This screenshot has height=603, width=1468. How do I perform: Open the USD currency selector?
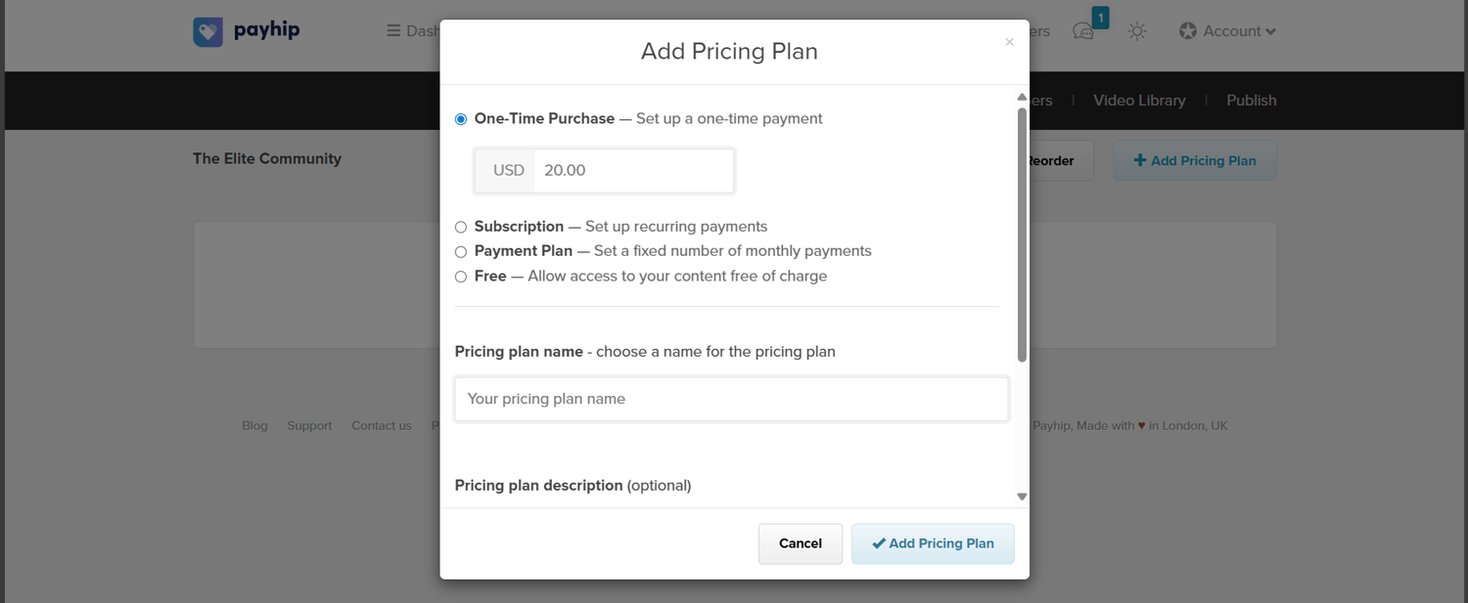pos(506,169)
